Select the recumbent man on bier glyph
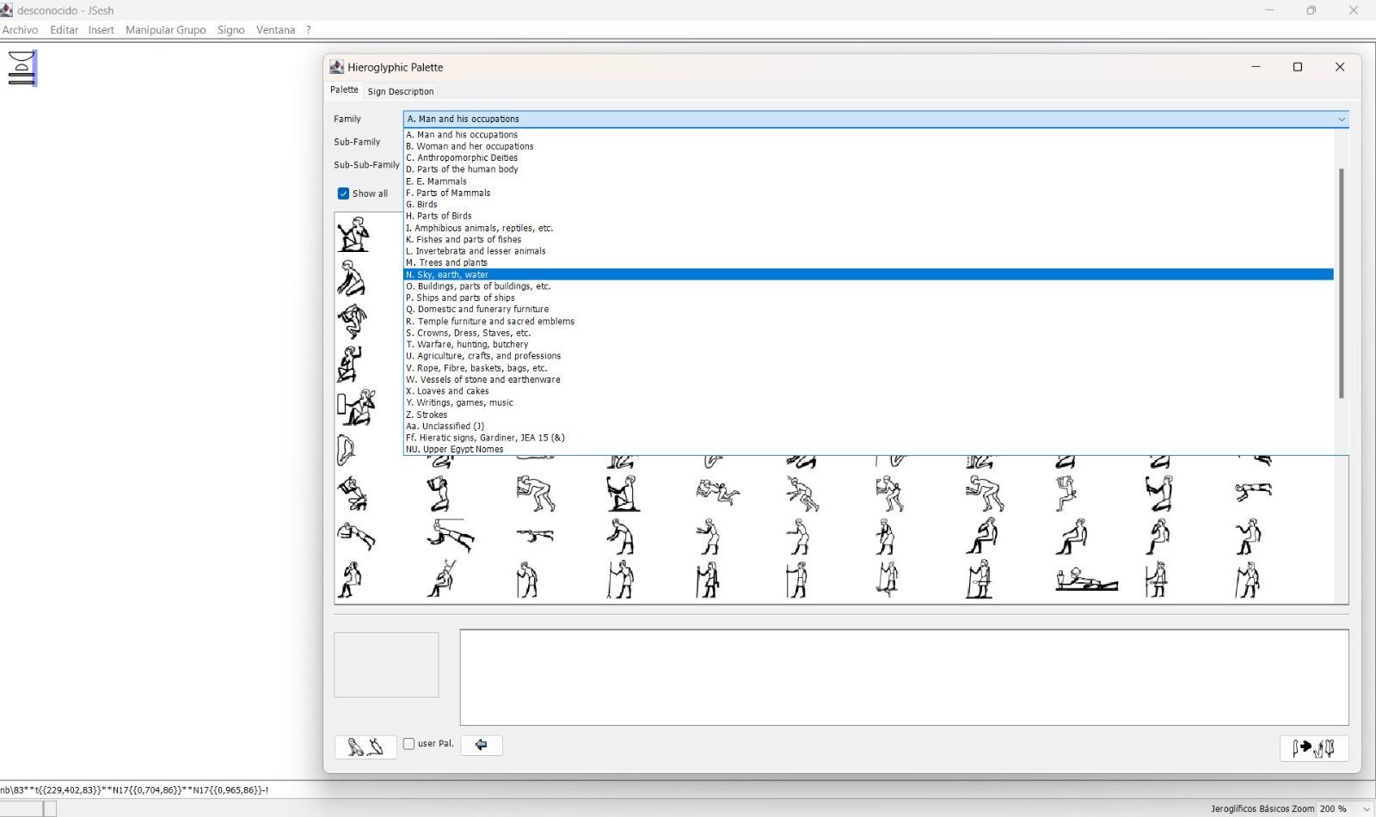 click(1086, 580)
